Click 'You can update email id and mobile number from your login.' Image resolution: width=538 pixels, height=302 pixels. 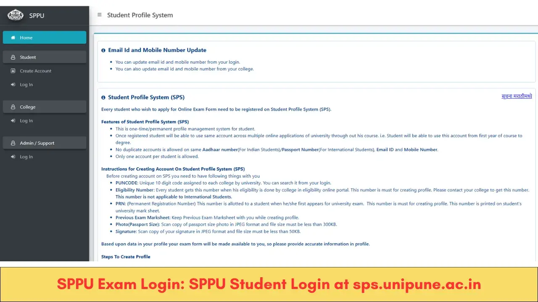coord(178,62)
